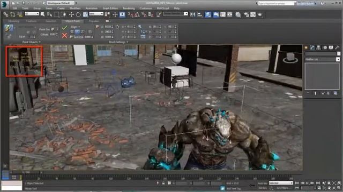Open the Layer Manager icon

(x=208, y=14)
